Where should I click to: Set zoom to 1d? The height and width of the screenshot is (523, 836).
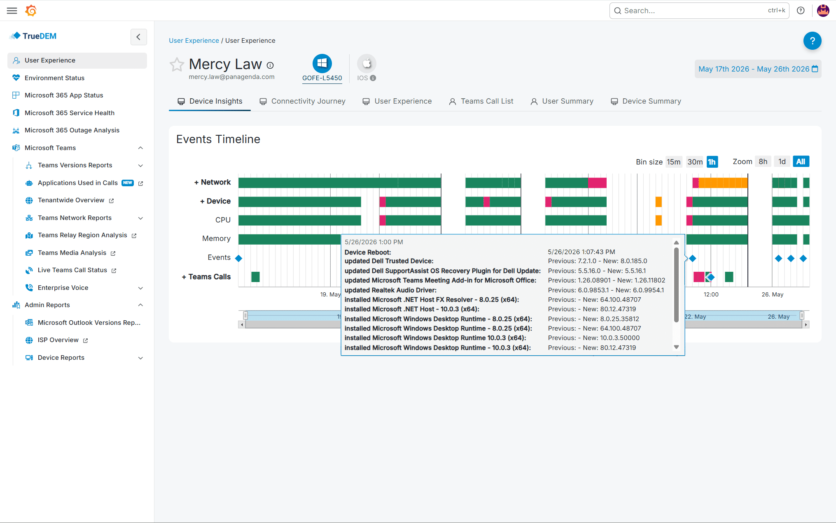782,162
